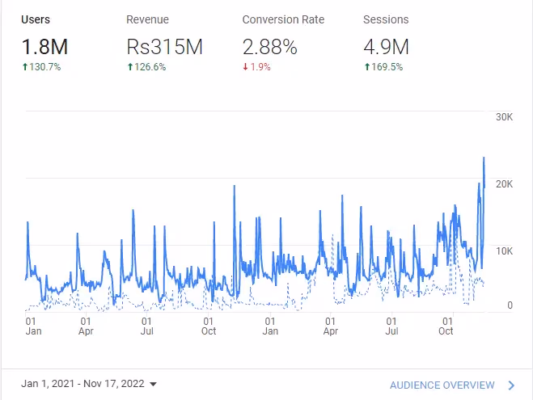Click the 10K y-axis label
This screenshot has width=533, height=400.
[504, 251]
